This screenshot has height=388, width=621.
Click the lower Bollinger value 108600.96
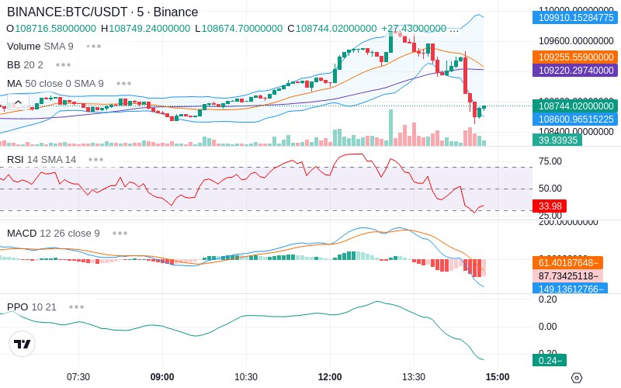[575, 120]
